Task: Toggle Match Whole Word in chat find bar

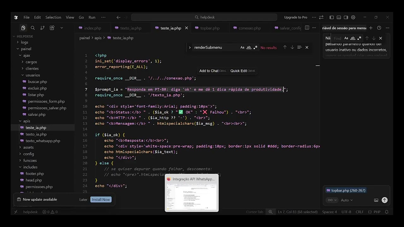Action: 353,38
